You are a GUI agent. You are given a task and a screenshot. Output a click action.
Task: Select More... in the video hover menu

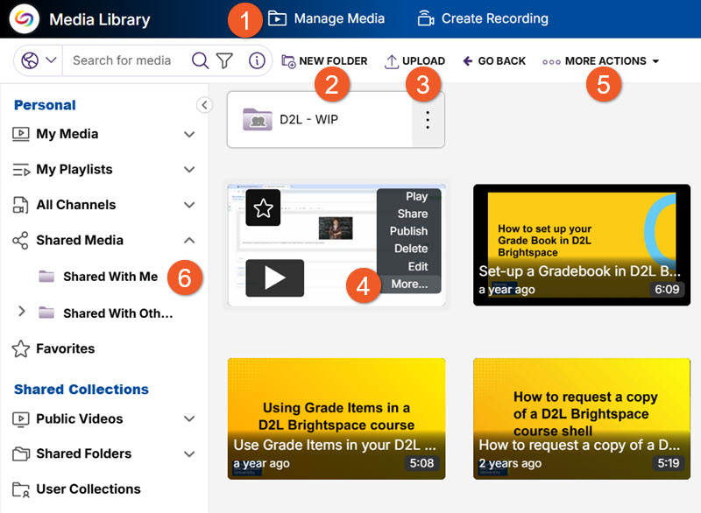pyautogui.click(x=409, y=284)
